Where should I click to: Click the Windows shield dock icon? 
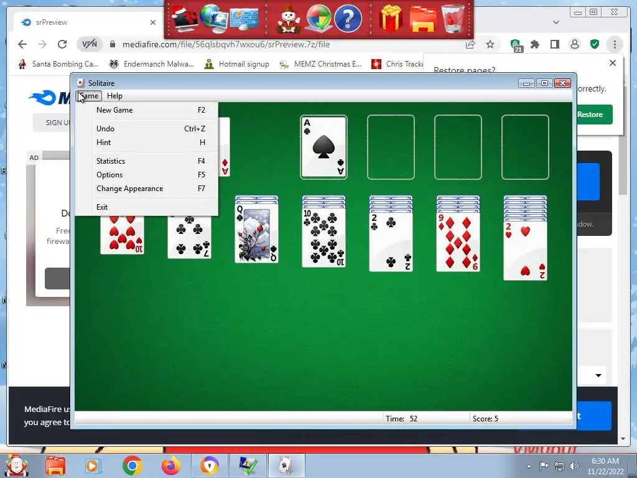(318, 18)
